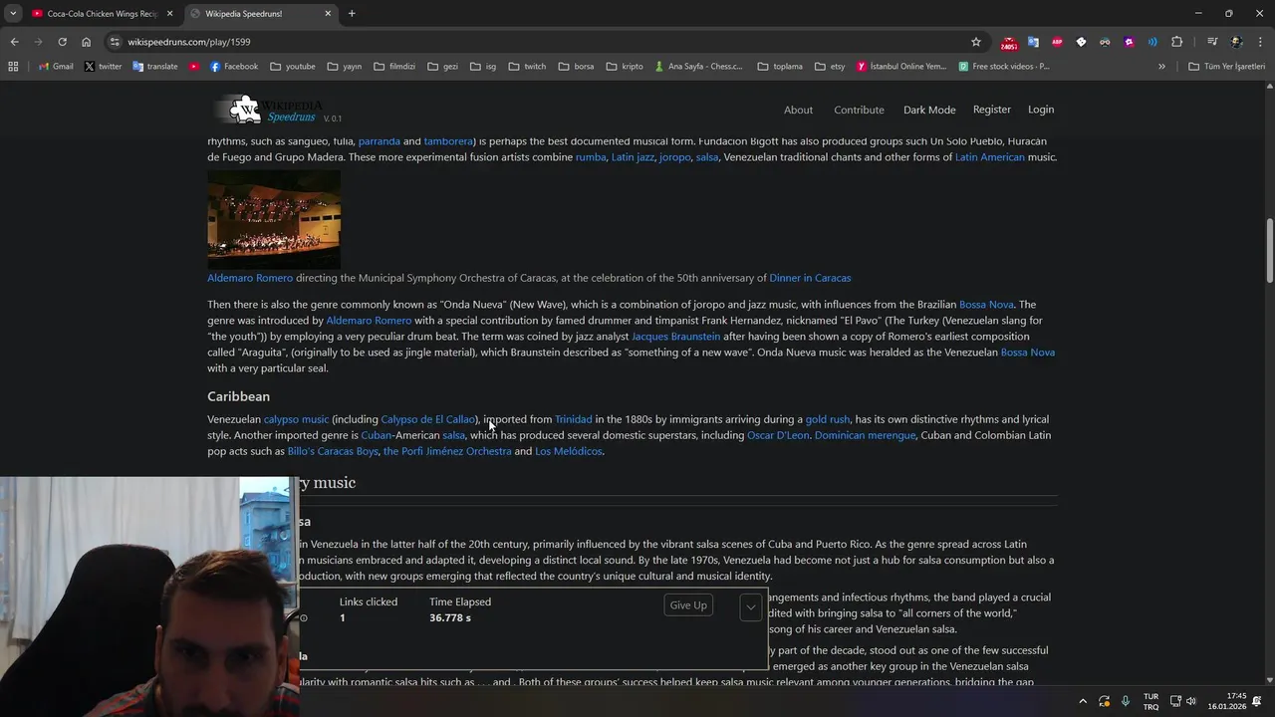Open the Login nav item

(x=1041, y=110)
